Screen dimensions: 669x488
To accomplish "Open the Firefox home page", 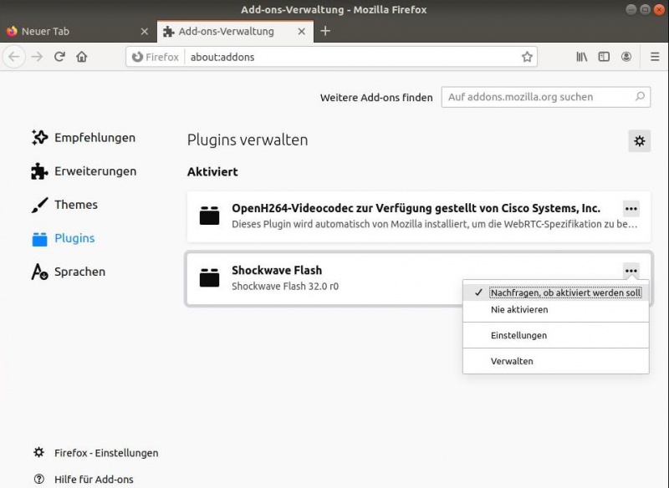I will 82,57.
